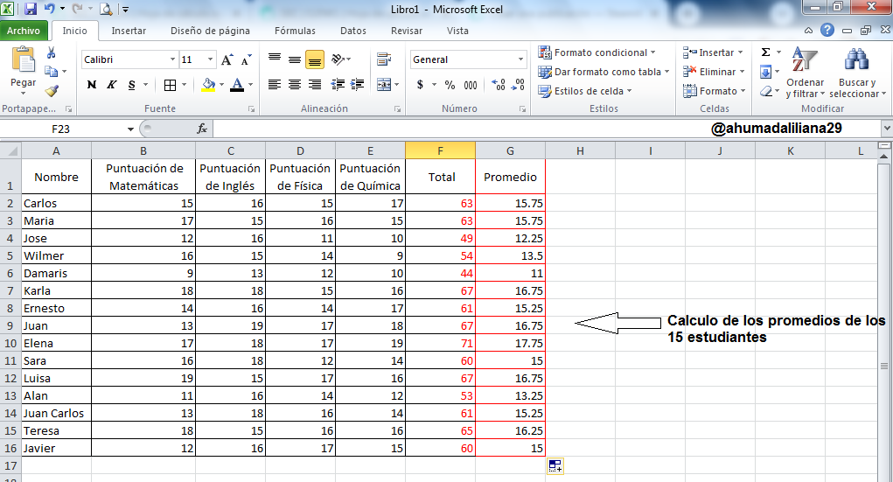Screen dimensions: 893x482
Task: Open Buscar y seleccionar menu
Action: click(857, 72)
